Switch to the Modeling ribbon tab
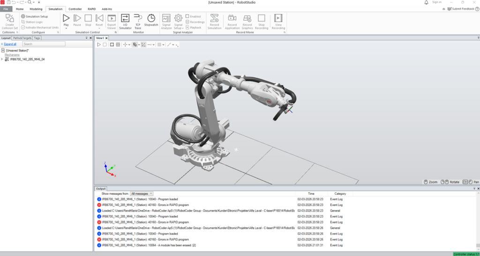The image size is (480, 256). 36,9
